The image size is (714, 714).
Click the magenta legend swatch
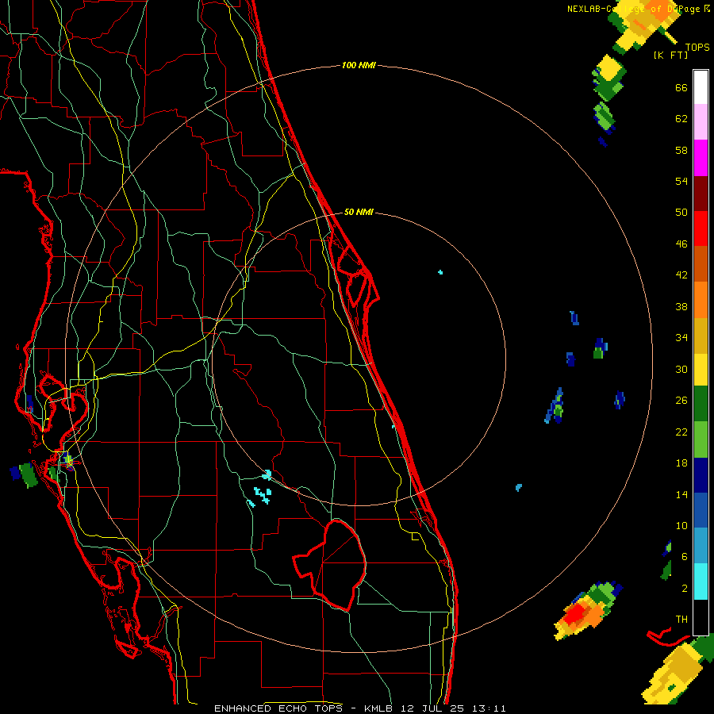coord(701,158)
